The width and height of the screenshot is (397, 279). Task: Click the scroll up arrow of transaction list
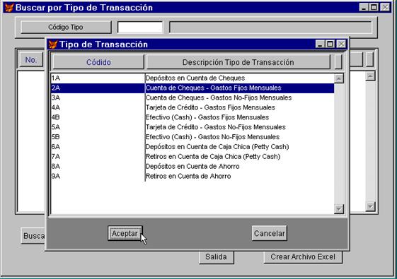(x=339, y=78)
